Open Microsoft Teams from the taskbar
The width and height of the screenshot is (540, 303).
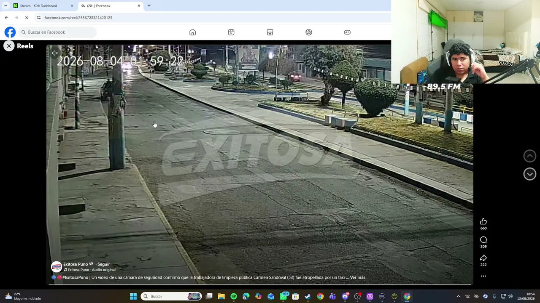coord(332,296)
